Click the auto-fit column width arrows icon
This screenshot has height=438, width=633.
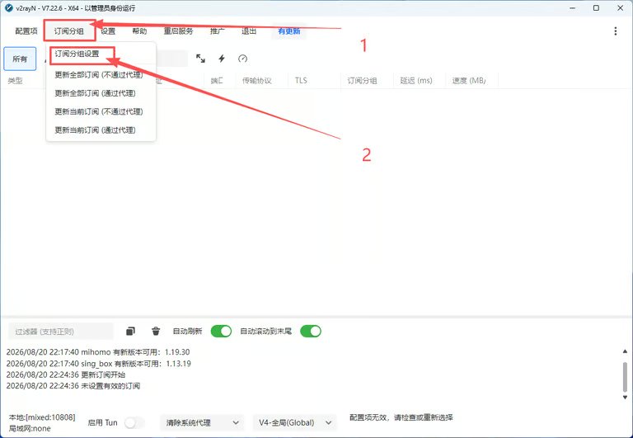tap(200, 59)
